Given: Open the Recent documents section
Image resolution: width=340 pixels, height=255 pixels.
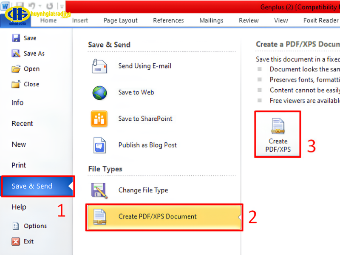Looking at the screenshot, I should coord(22,124).
